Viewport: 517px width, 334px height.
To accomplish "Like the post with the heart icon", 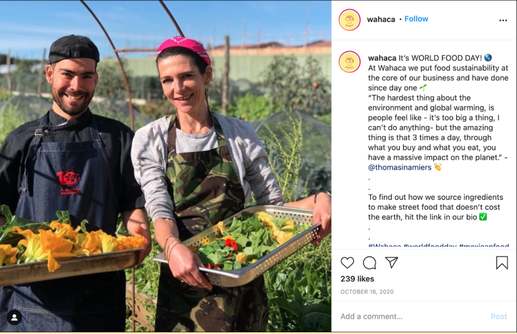I will (x=347, y=263).
